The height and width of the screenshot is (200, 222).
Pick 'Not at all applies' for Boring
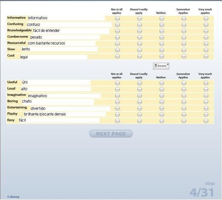coord(117,102)
